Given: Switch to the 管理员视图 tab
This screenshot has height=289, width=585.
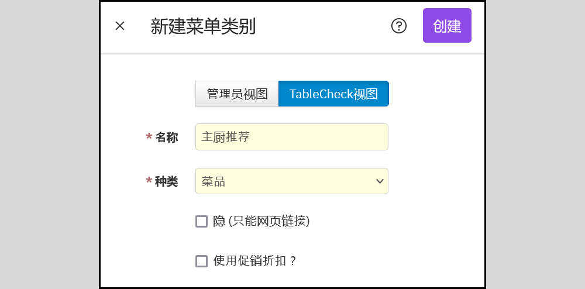Looking at the screenshot, I should pos(237,94).
